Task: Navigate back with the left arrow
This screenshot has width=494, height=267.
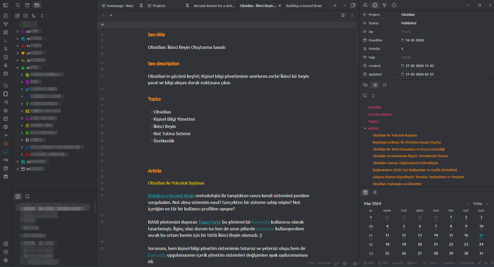Action: [x=104, y=15]
